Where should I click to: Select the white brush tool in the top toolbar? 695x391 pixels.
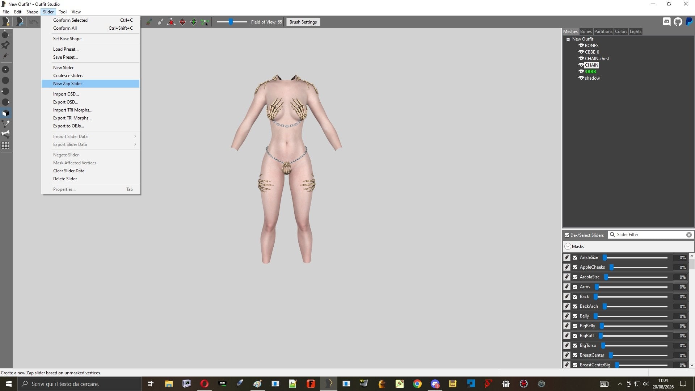160,22
